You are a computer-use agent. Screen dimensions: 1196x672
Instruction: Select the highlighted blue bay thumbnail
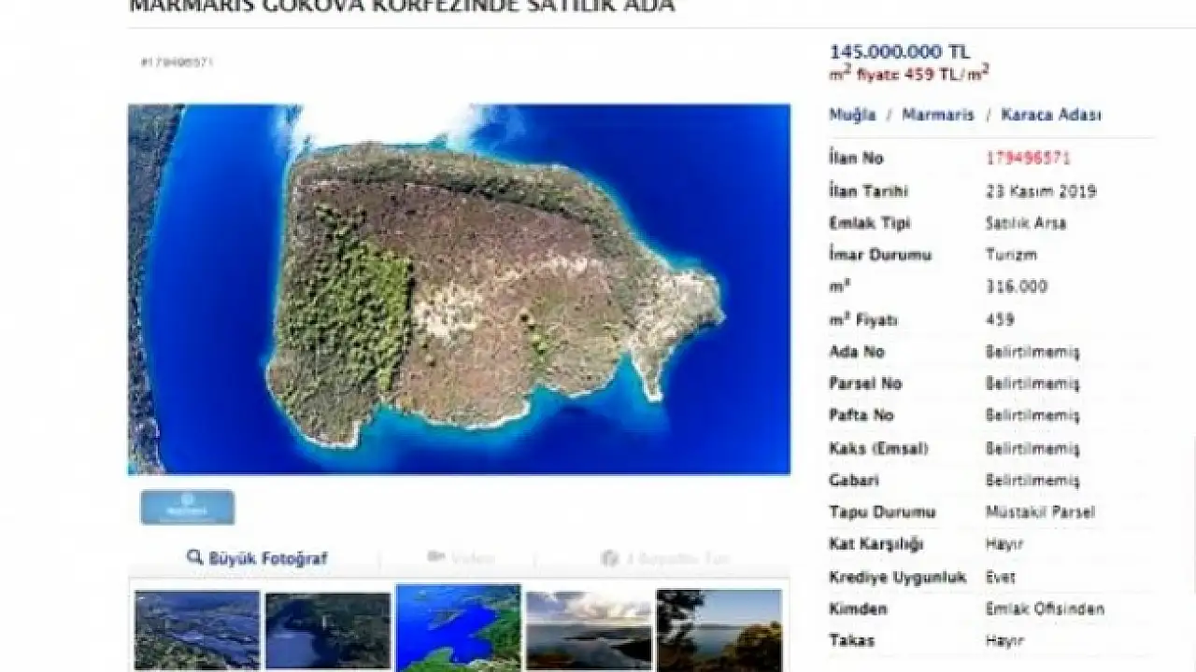(458, 628)
